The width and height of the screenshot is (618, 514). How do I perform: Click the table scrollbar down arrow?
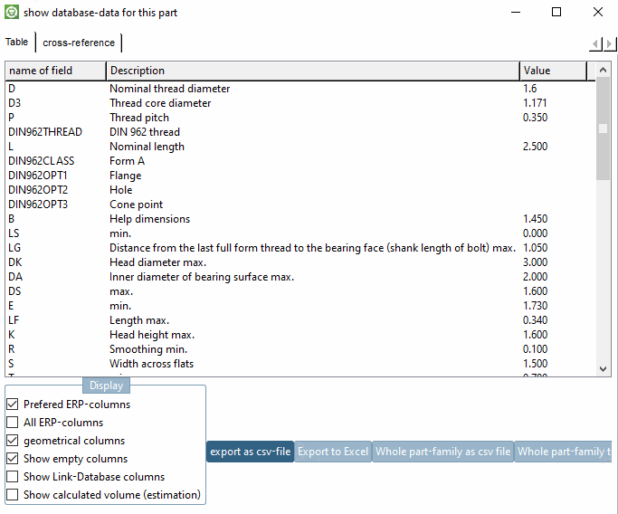pyautogui.click(x=603, y=369)
